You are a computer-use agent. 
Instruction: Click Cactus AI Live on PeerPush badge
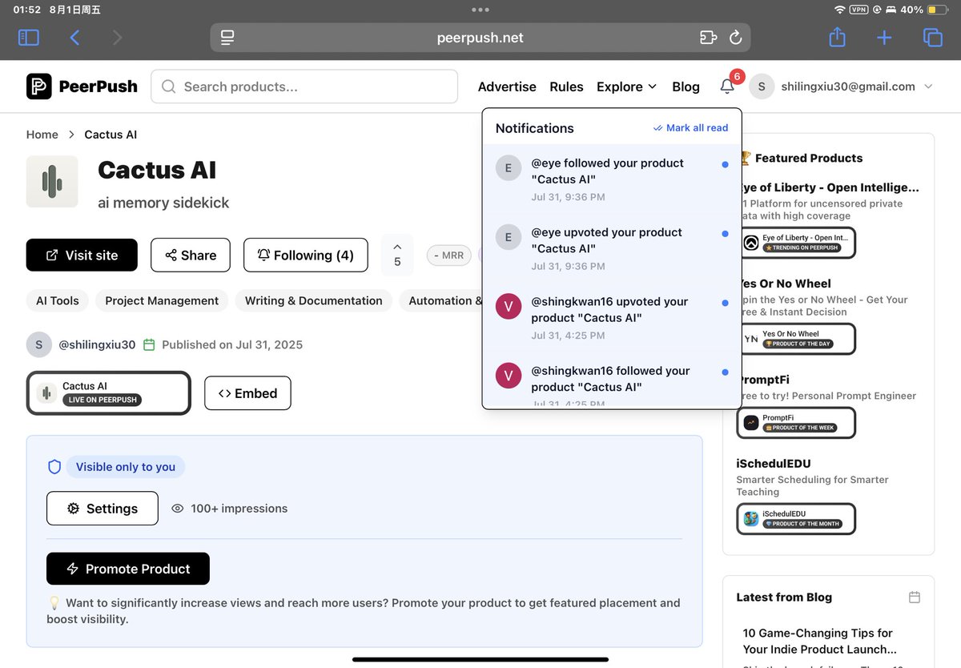coord(109,393)
